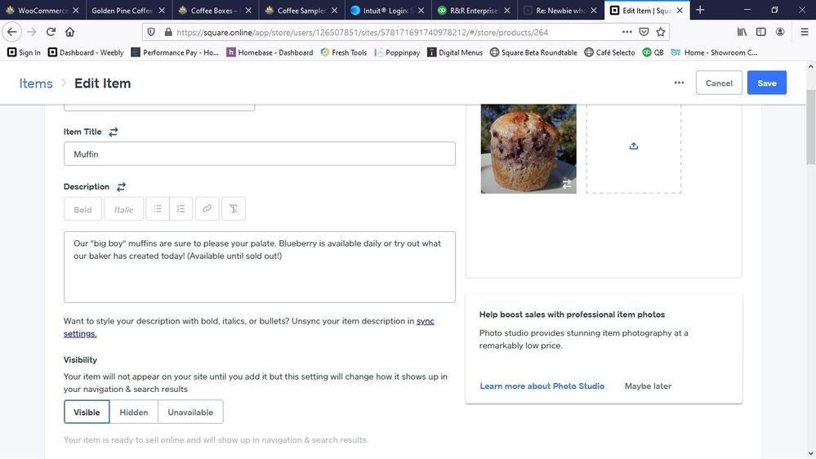Set visibility to Visible

(87, 412)
